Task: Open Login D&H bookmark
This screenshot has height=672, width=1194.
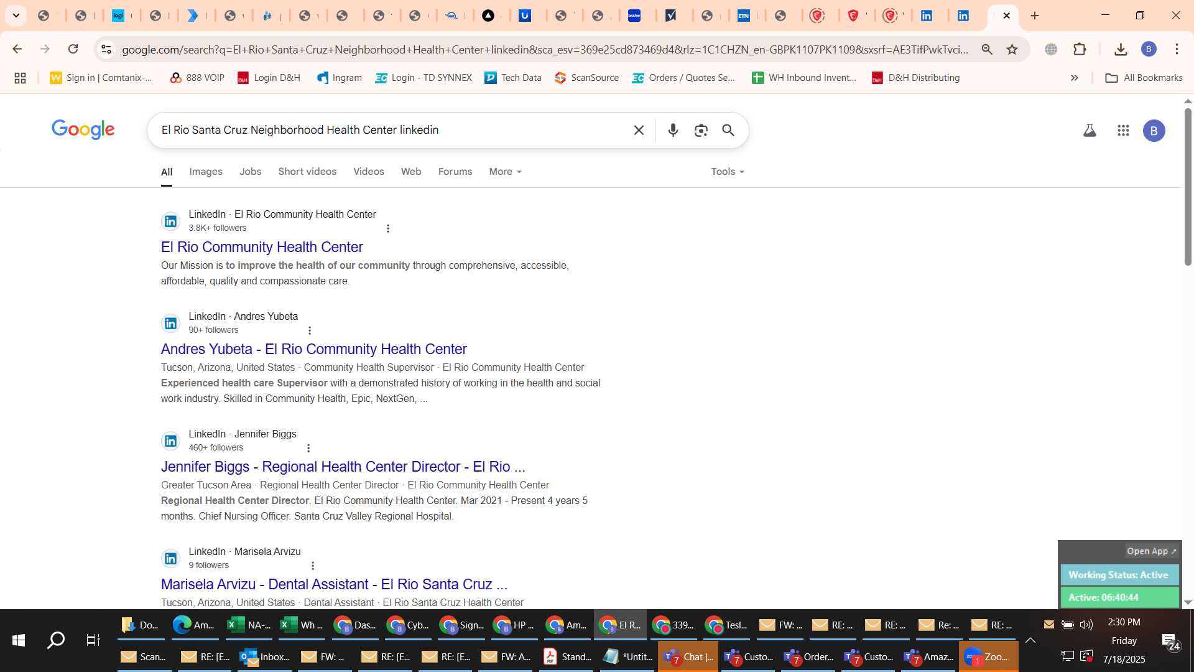Action: 269,78
